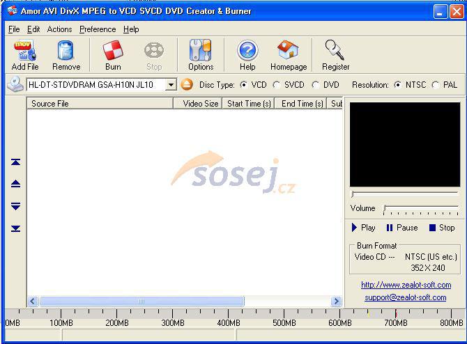Click the red marker on the size ruler

396,313
